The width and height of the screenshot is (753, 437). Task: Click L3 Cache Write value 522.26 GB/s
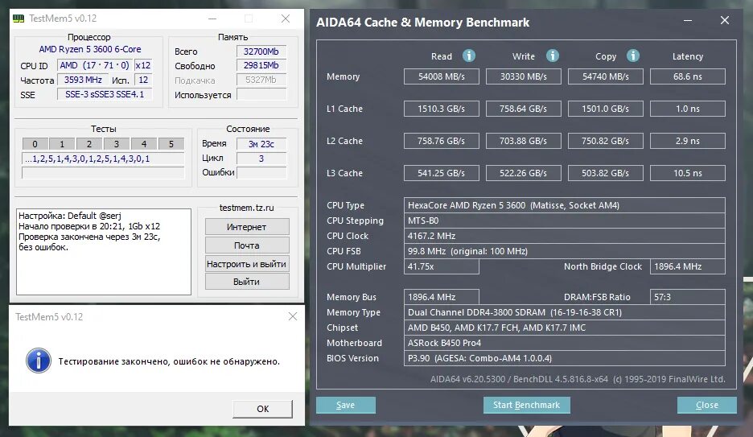[524, 173]
